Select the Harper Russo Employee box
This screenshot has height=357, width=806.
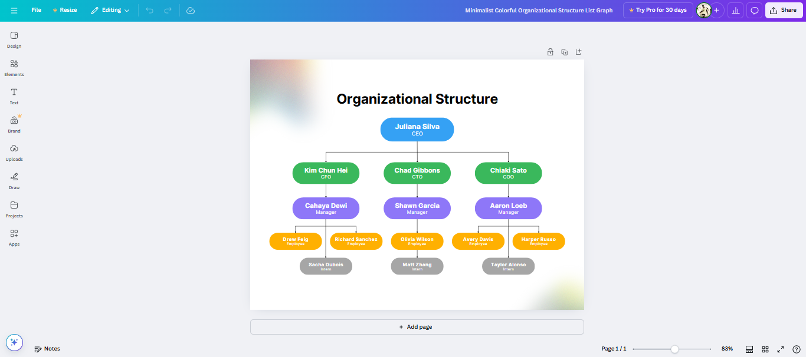pyautogui.click(x=539, y=242)
